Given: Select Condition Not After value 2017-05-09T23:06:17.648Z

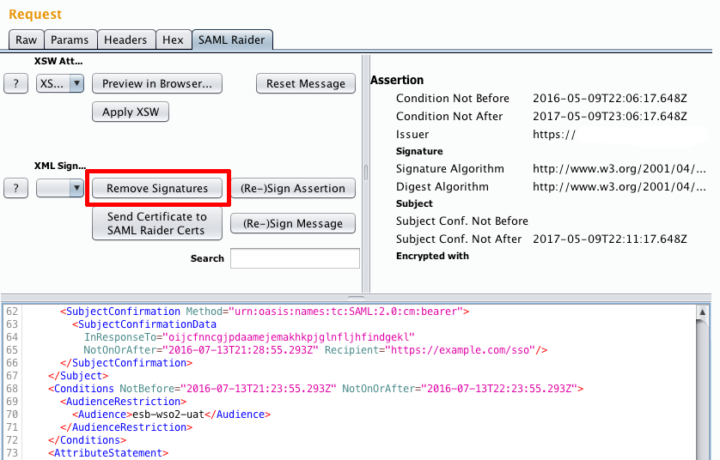Looking at the screenshot, I should [610, 116].
